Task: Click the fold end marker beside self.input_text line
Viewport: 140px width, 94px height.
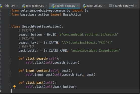Action: [10, 75]
